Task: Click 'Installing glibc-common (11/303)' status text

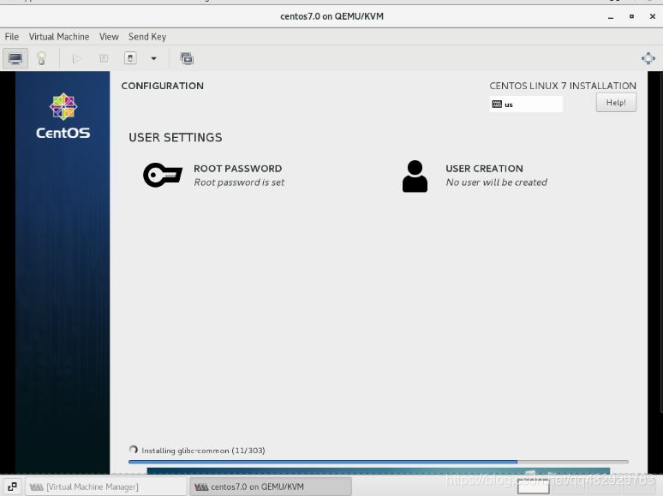Action: (x=203, y=451)
